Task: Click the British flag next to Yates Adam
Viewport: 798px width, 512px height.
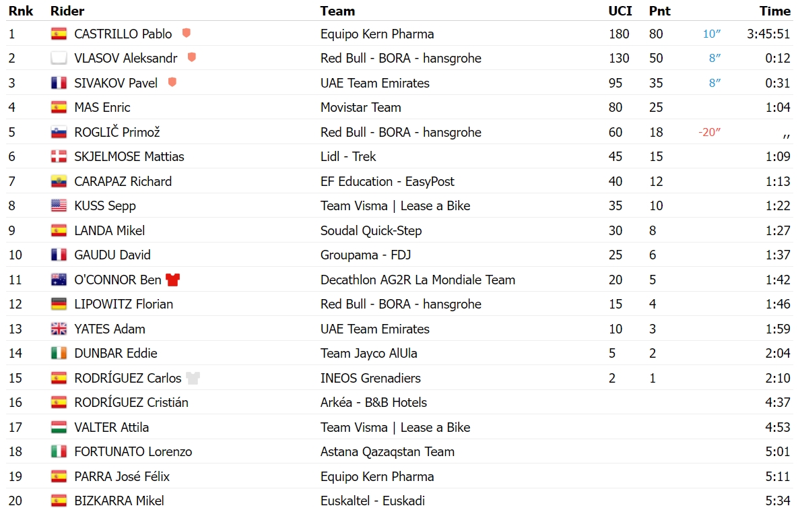Action: tap(59, 329)
